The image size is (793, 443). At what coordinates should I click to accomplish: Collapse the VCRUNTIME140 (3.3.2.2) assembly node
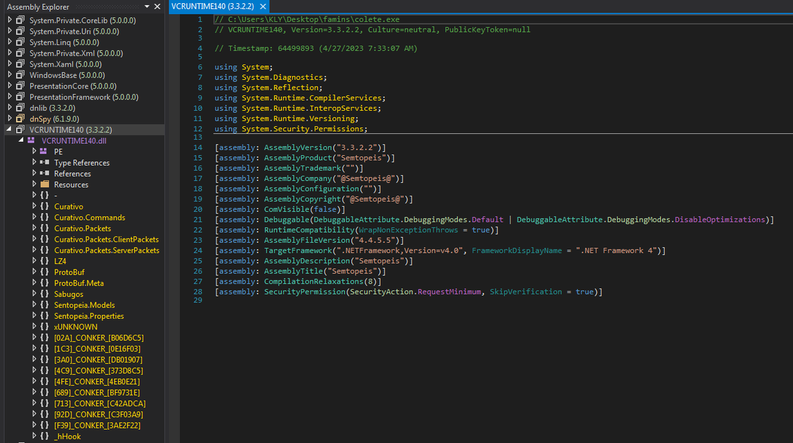(10, 129)
